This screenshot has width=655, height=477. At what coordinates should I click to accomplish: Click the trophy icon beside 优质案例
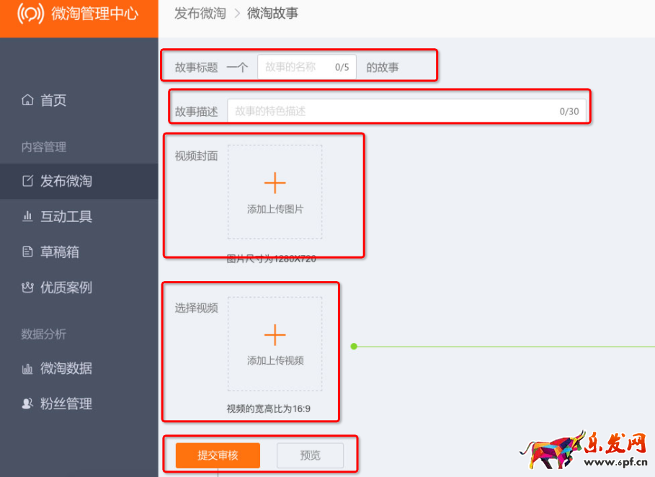pos(27,287)
